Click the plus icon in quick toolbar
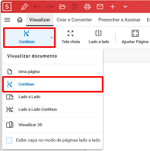 point(113,7)
